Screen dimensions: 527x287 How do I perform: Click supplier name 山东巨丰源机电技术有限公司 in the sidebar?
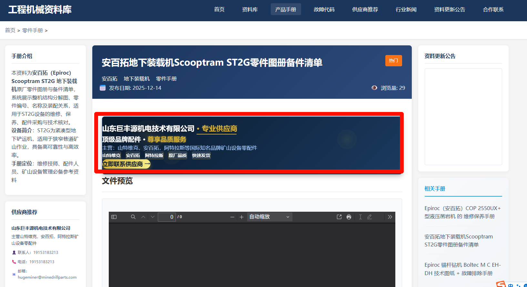(41, 228)
